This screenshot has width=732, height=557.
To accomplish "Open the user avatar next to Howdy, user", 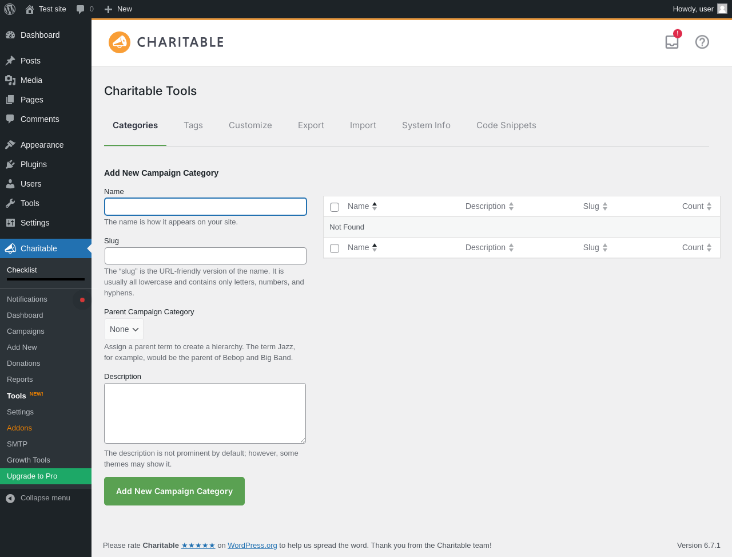I will (722, 9).
